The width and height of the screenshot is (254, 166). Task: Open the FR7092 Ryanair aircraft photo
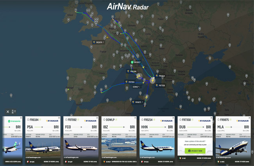click(x=81, y=148)
